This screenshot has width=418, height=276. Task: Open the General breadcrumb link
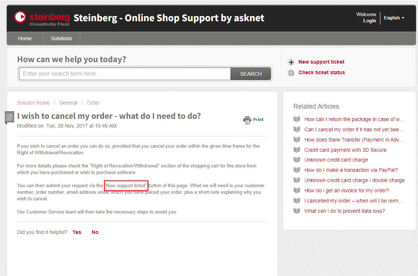click(x=68, y=103)
